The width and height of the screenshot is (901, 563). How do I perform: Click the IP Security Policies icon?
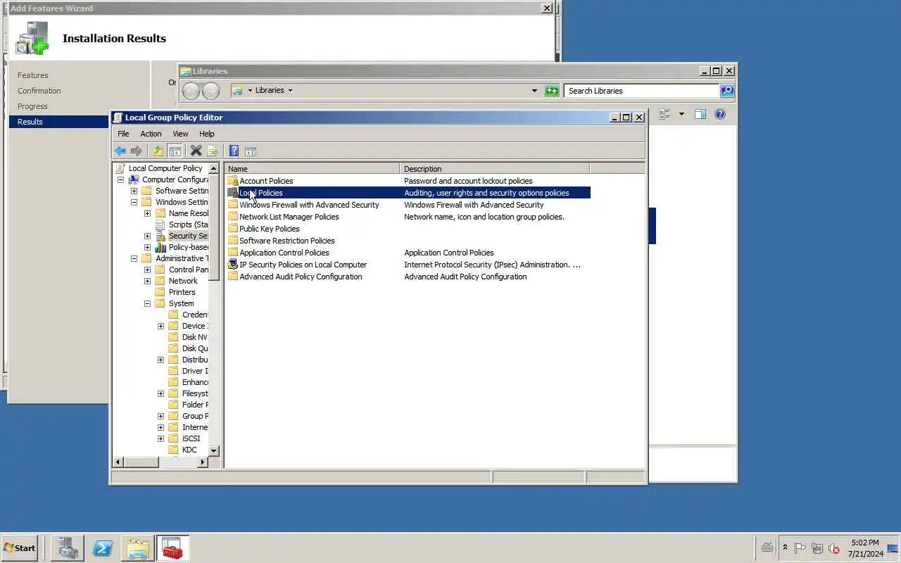point(233,265)
